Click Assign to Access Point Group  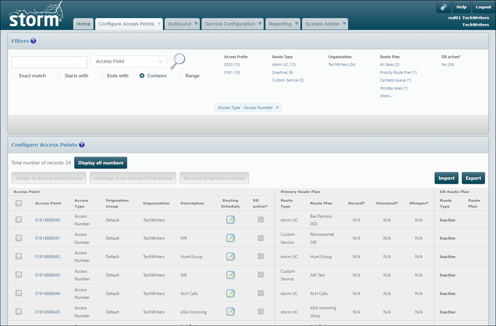coord(49,178)
